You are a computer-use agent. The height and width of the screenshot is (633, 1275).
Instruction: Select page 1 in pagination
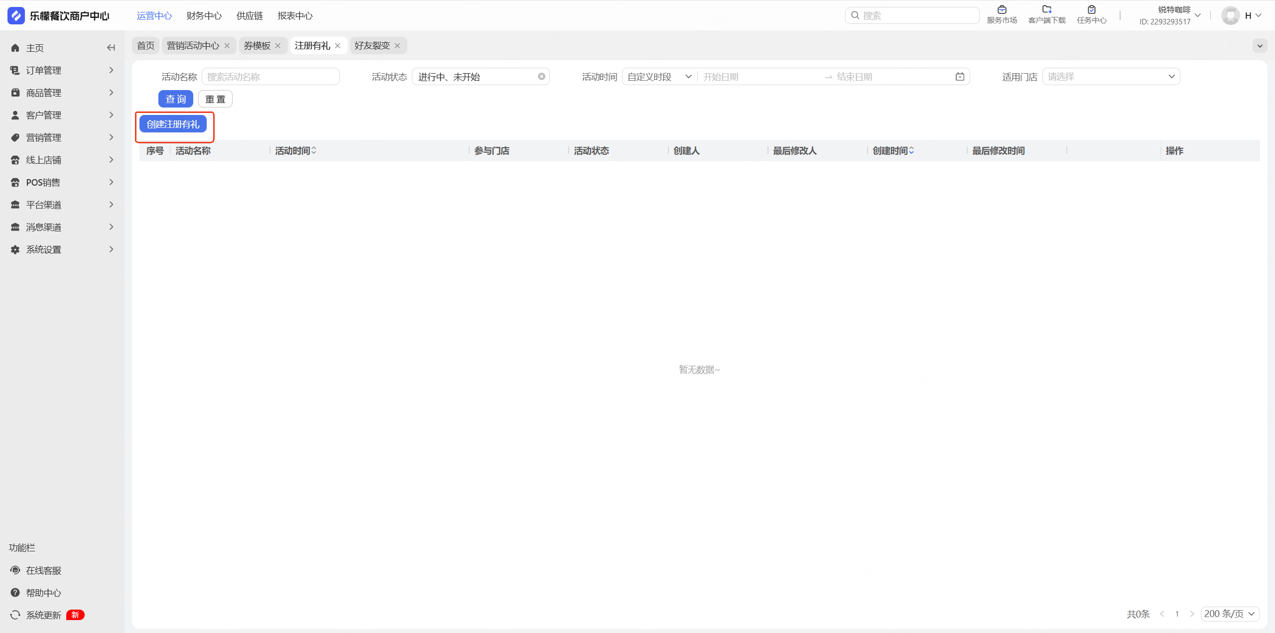click(x=1177, y=614)
